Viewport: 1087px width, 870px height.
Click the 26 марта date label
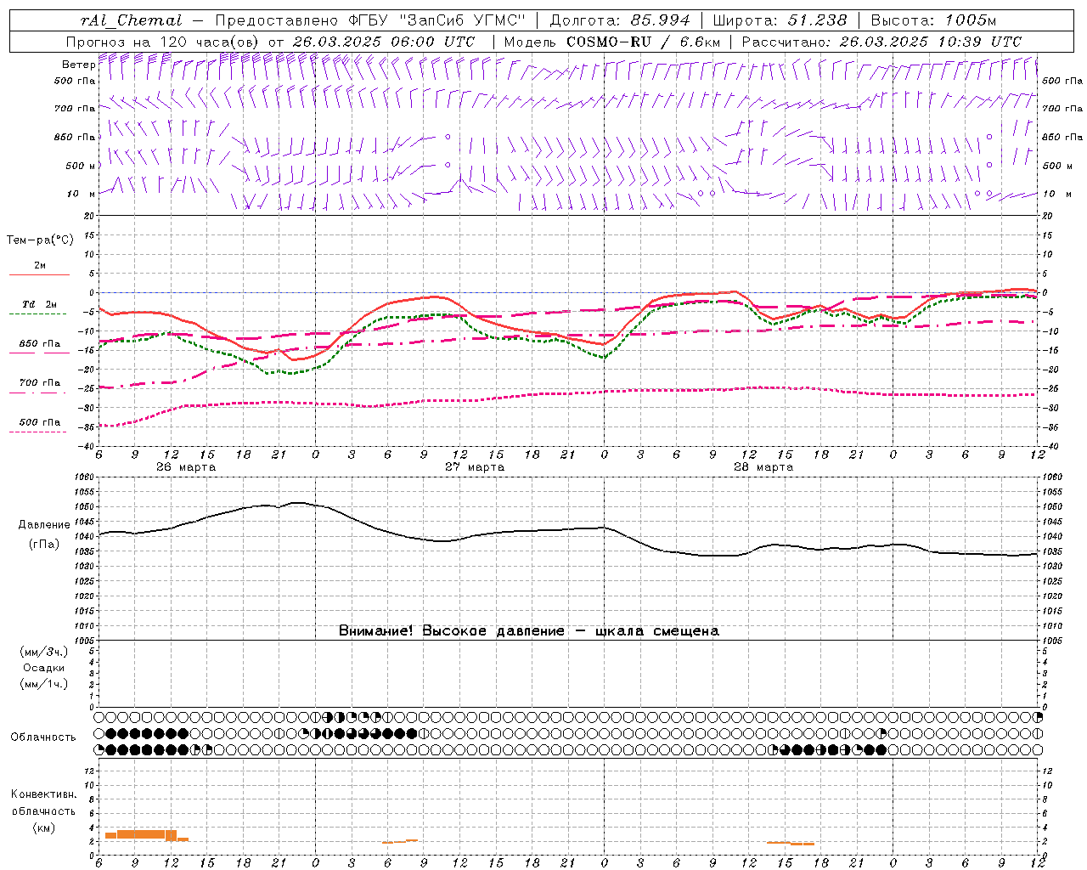point(186,467)
